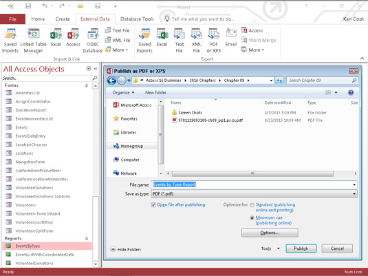
Task: Expand the import More dropdown
Action: (117, 50)
